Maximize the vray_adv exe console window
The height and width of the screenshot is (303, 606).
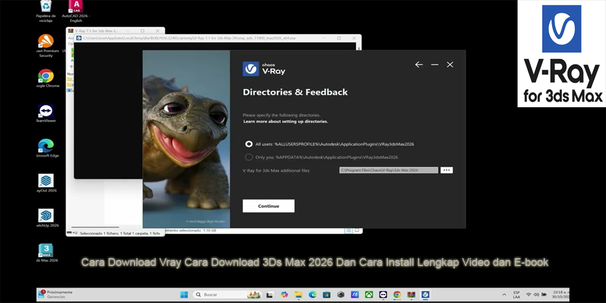click(x=339, y=38)
